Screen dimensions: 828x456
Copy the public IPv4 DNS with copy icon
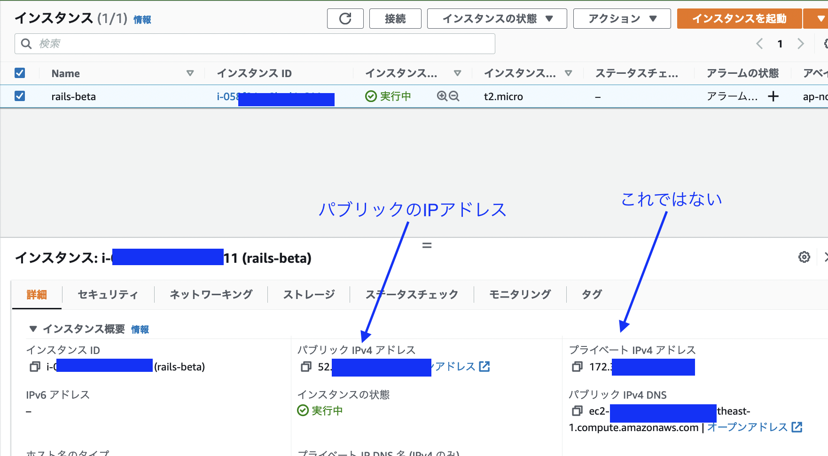(x=577, y=411)
